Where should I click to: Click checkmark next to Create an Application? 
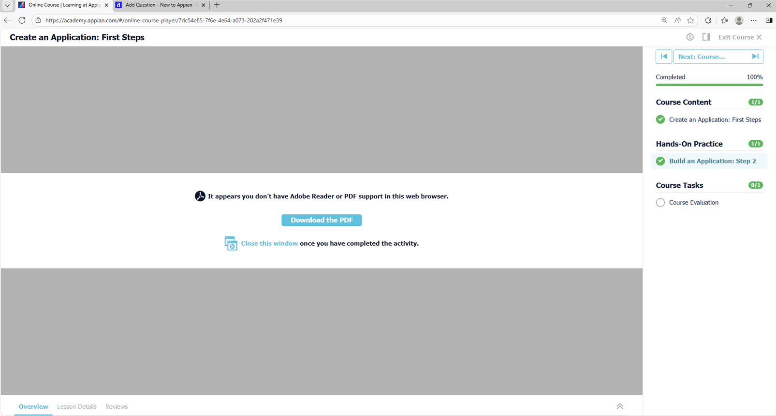tap(660, 119)
